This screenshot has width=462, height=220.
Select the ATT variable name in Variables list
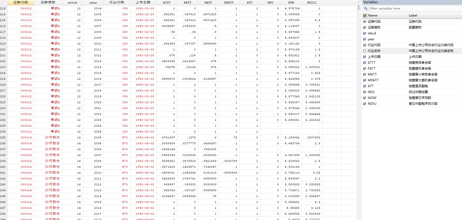[x=371, y=86]
